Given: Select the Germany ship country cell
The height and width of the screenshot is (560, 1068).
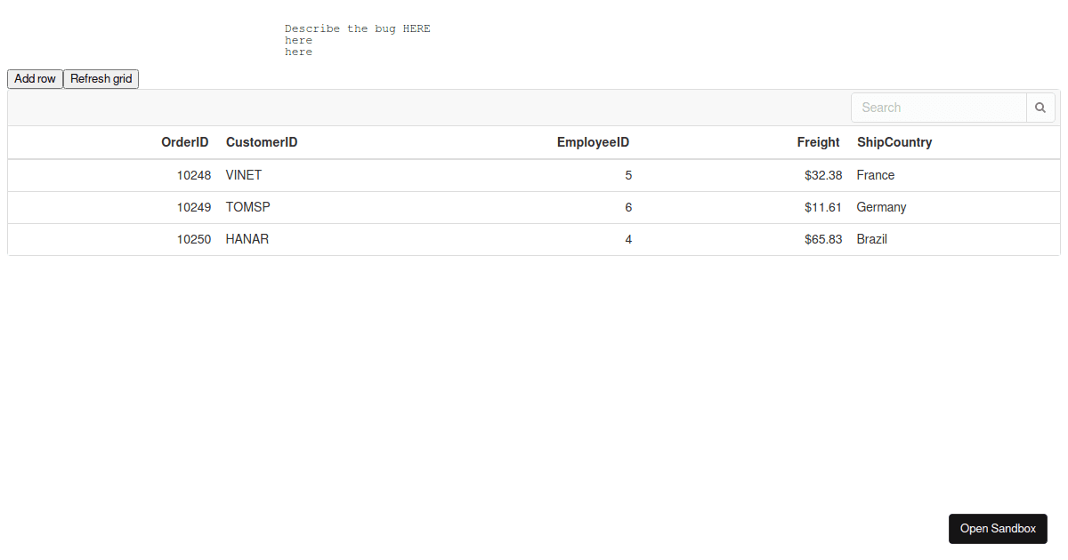Looking at the screenshot, I should (881, 207).
